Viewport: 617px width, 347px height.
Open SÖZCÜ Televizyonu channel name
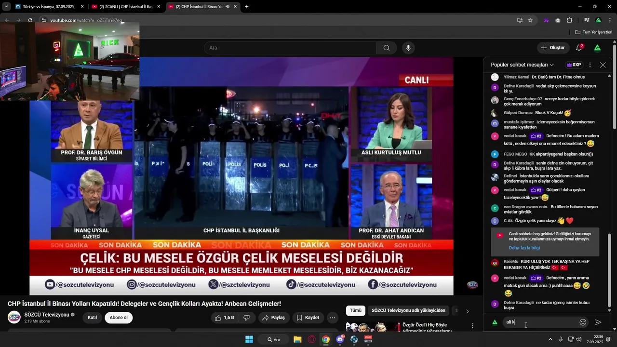point(47,315)
